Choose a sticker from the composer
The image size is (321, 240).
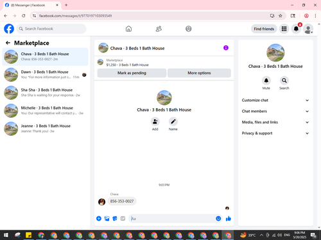pyautogui.click(x=115, y=218)
